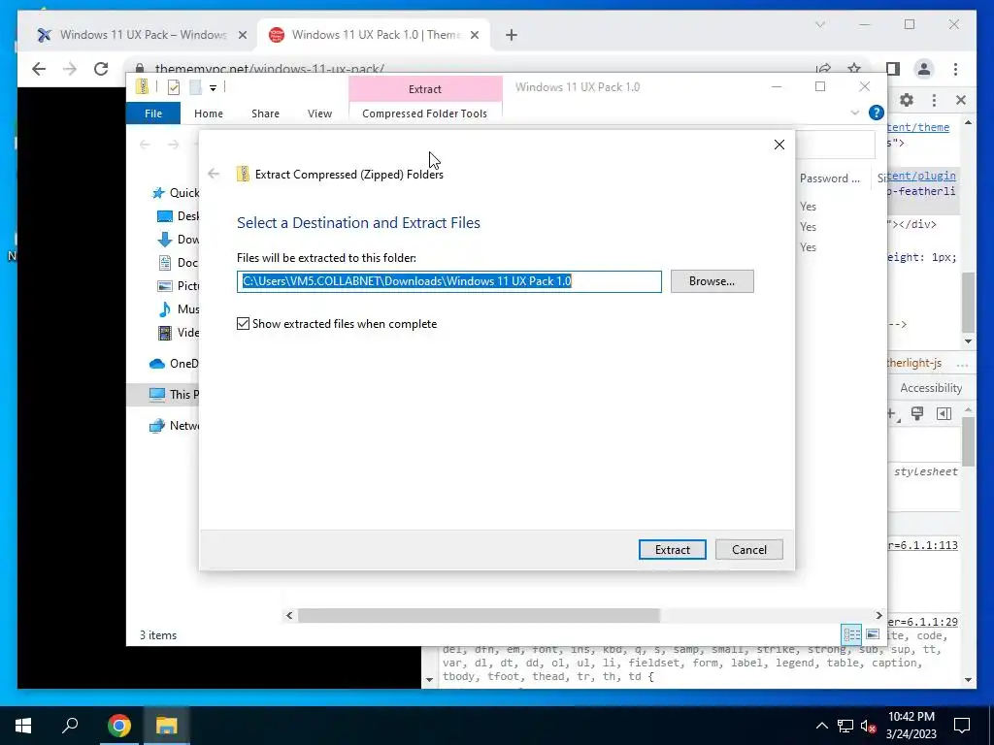
Task: Click the Extract button in the dialog
Action: pos(672,549)
